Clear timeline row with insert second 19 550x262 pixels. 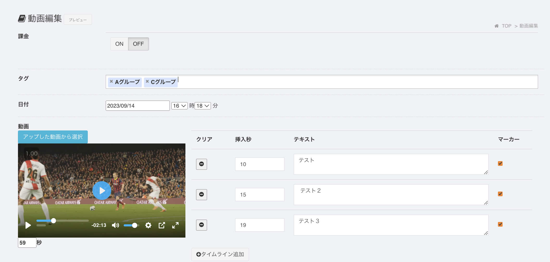pyautogui.click(x=202, y=225)
